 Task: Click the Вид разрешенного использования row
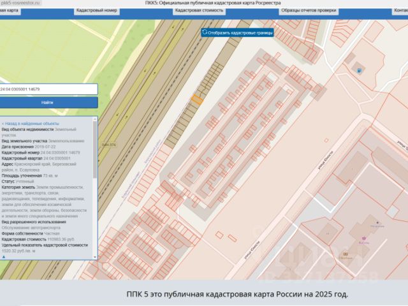[34, 225]
